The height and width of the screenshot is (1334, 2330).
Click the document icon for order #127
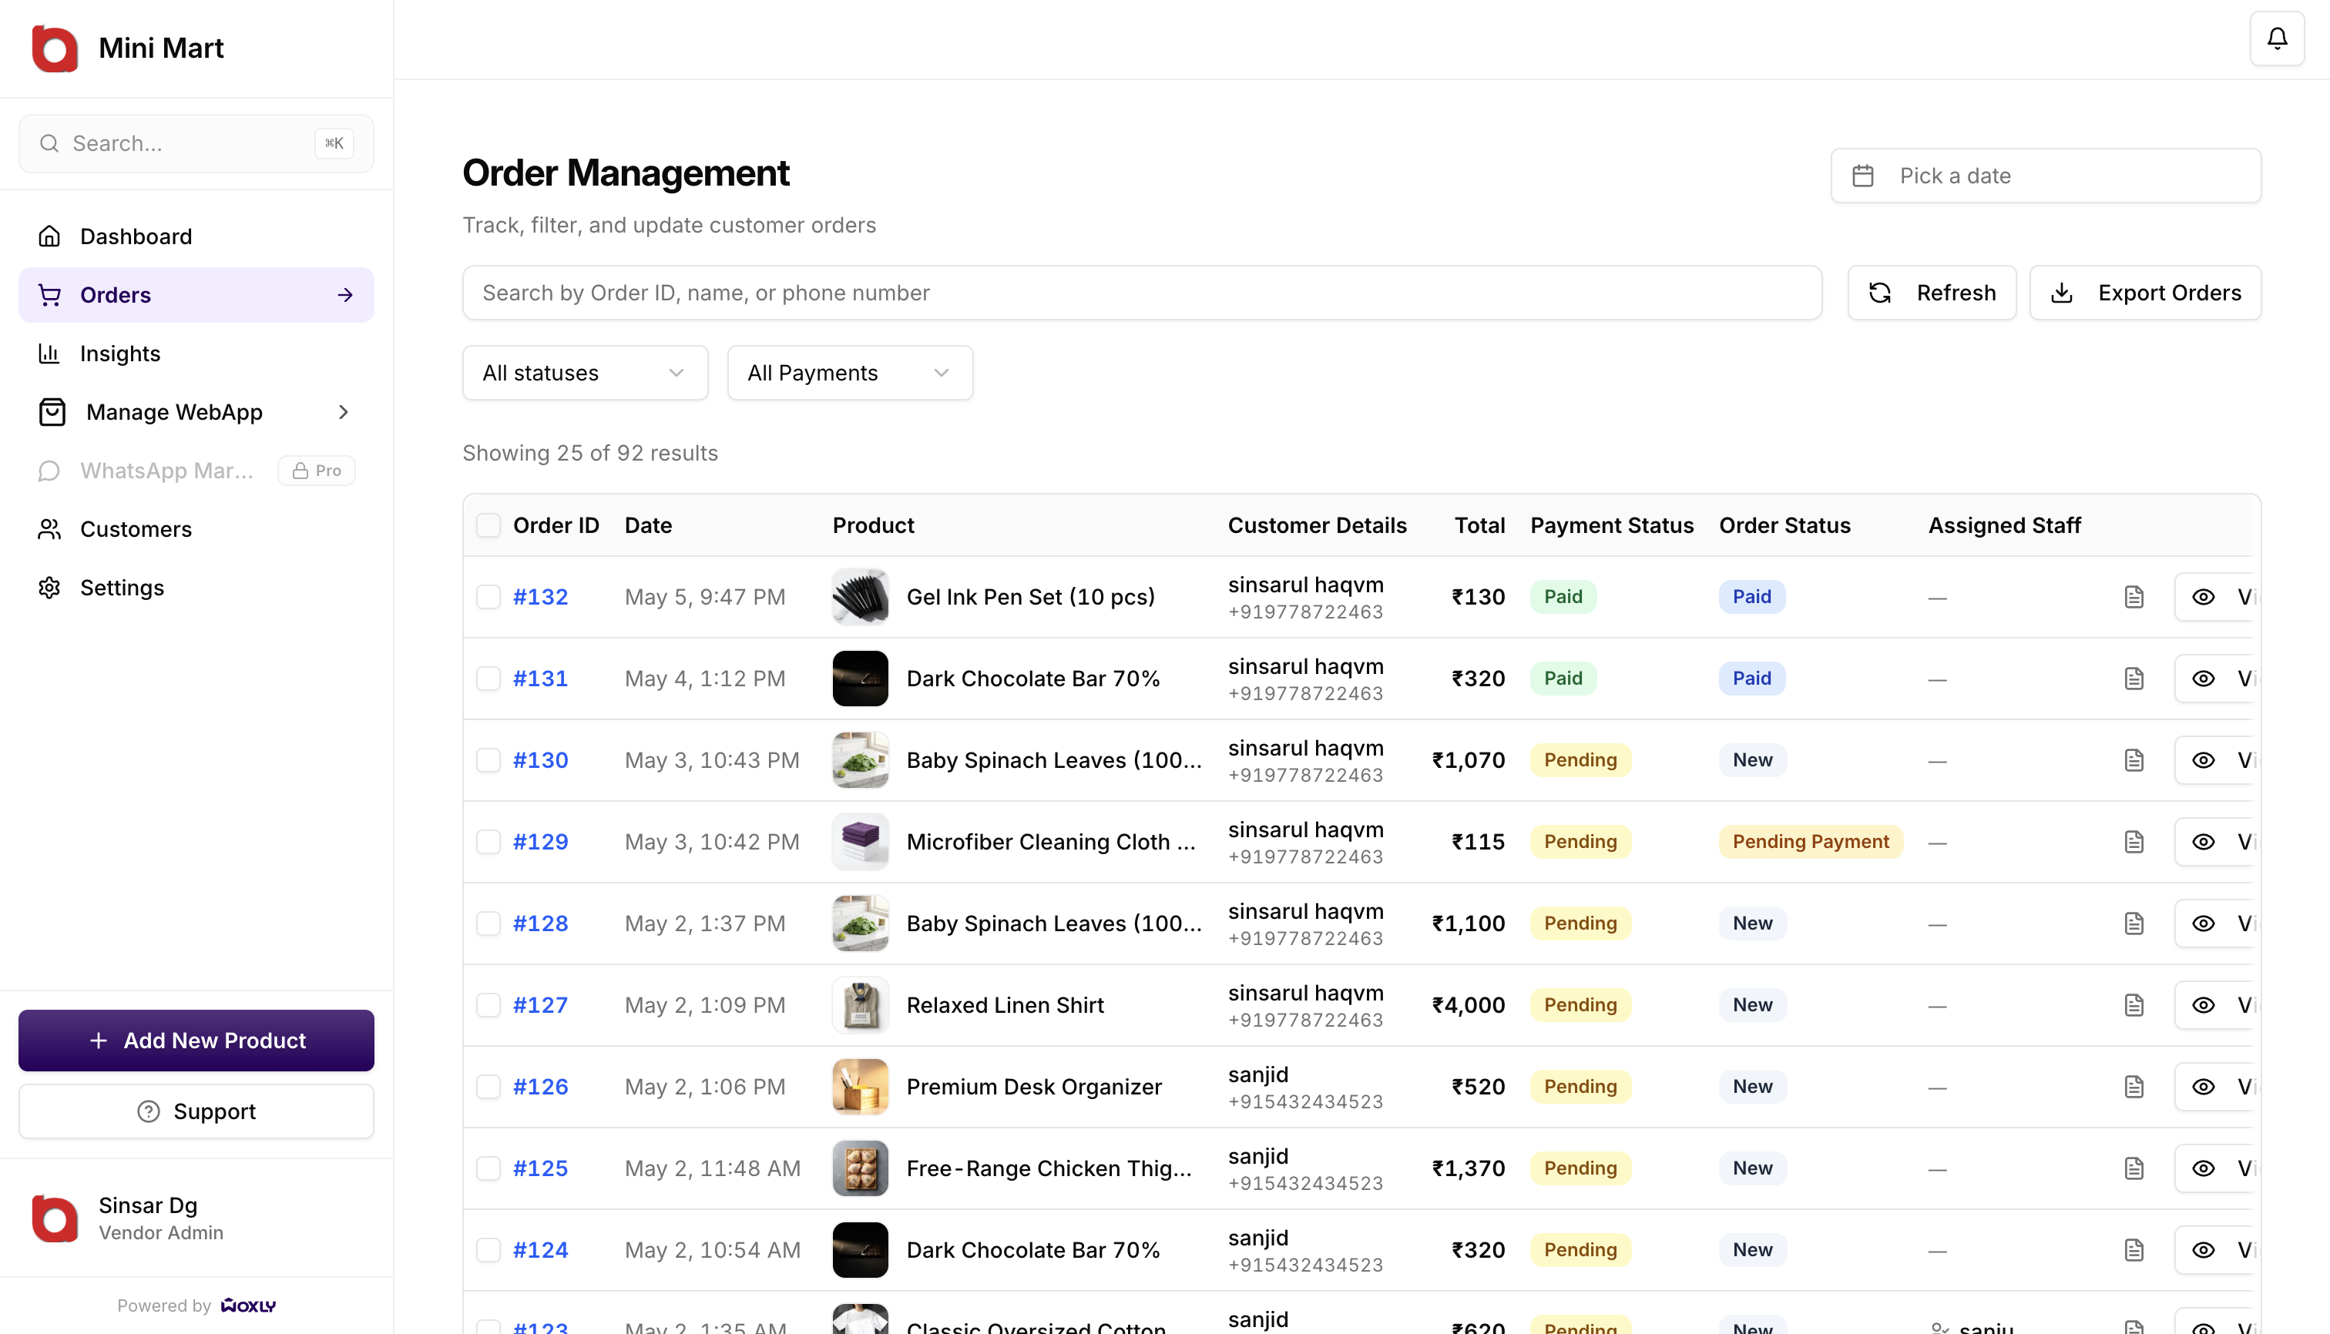pyautogui.click(x=2134, y=1005)
